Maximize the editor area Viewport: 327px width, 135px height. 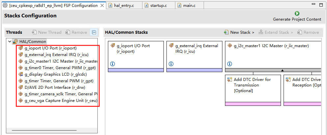coord(321,5)
